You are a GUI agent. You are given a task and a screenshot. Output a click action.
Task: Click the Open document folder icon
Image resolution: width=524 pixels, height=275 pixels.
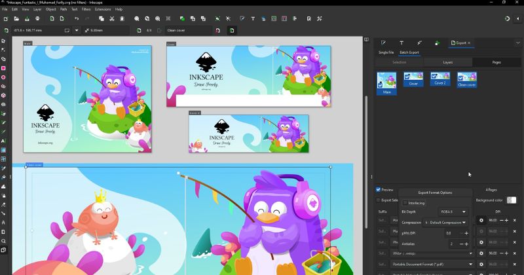pos(16,19)
